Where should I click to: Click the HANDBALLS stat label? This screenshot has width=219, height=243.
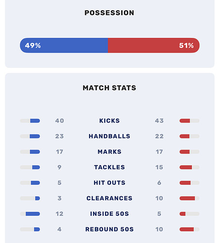coord(109,136)
